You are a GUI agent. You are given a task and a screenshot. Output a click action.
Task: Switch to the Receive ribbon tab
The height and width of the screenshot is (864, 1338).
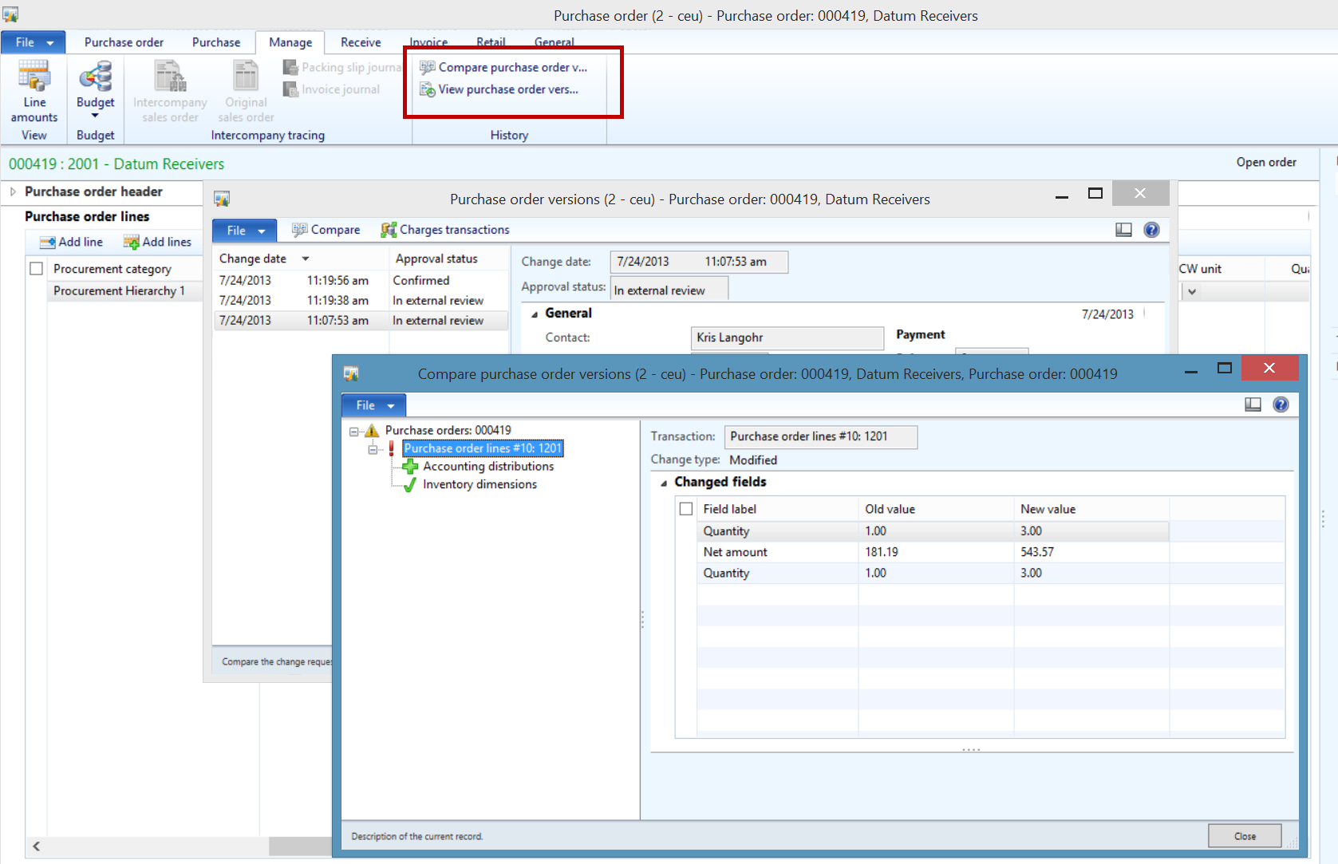click(x=361, y=42)
